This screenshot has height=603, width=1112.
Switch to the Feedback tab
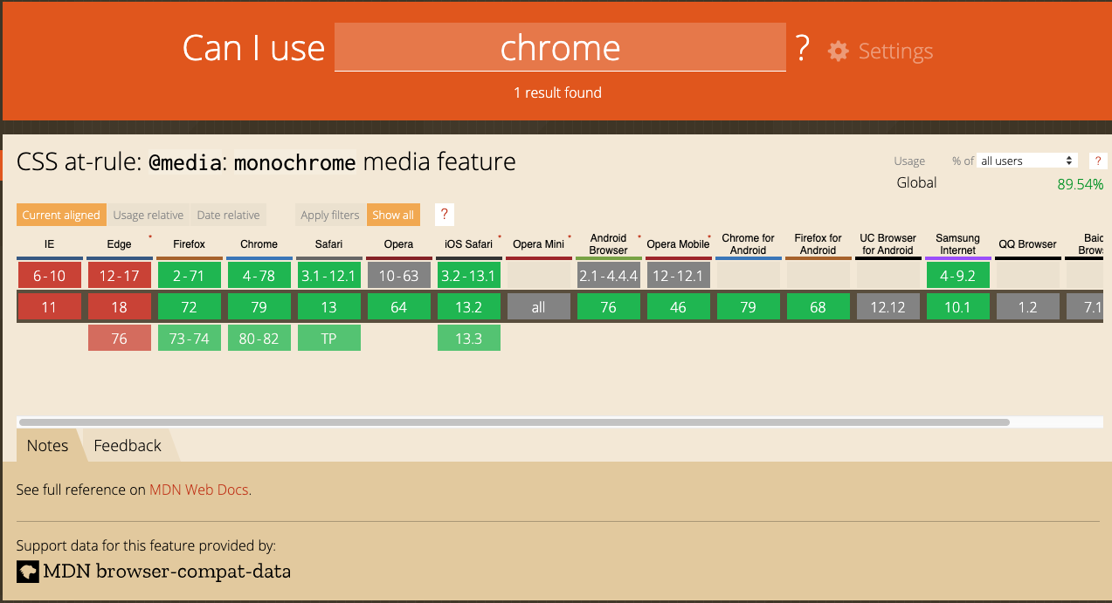128,446
